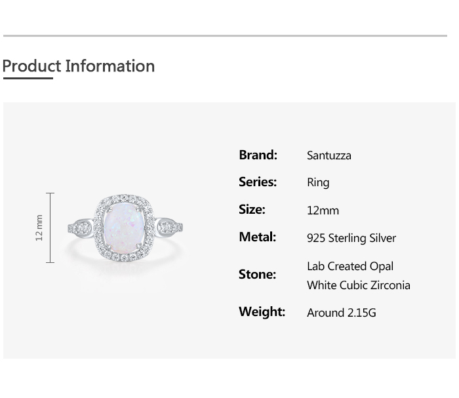Click the Lab Created Opal text
The image size is (459, 398).
click(350, 266)
